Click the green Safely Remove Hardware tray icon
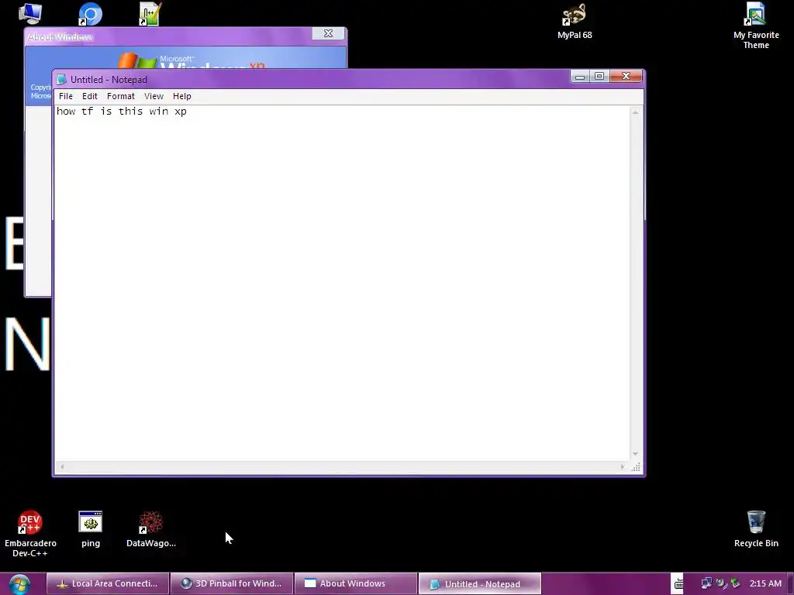Screen dimensions: 794x595 735,584
